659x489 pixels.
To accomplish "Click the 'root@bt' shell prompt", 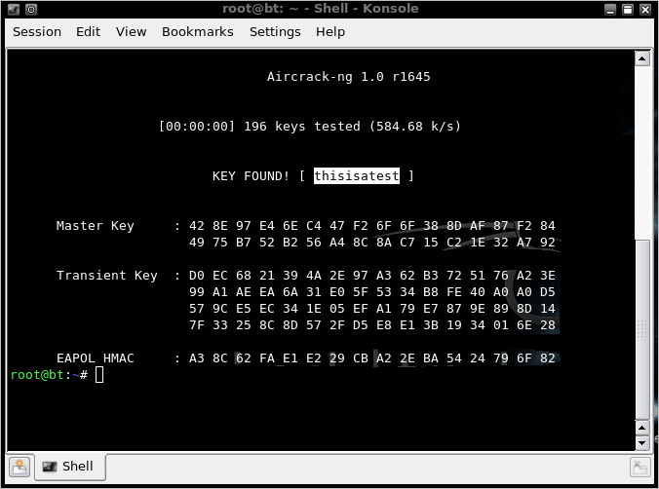I will [49, 374].
